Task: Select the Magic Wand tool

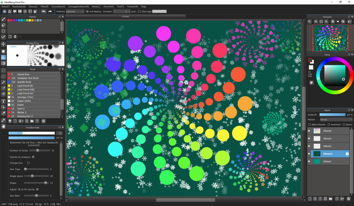Action: pos(3,82)
